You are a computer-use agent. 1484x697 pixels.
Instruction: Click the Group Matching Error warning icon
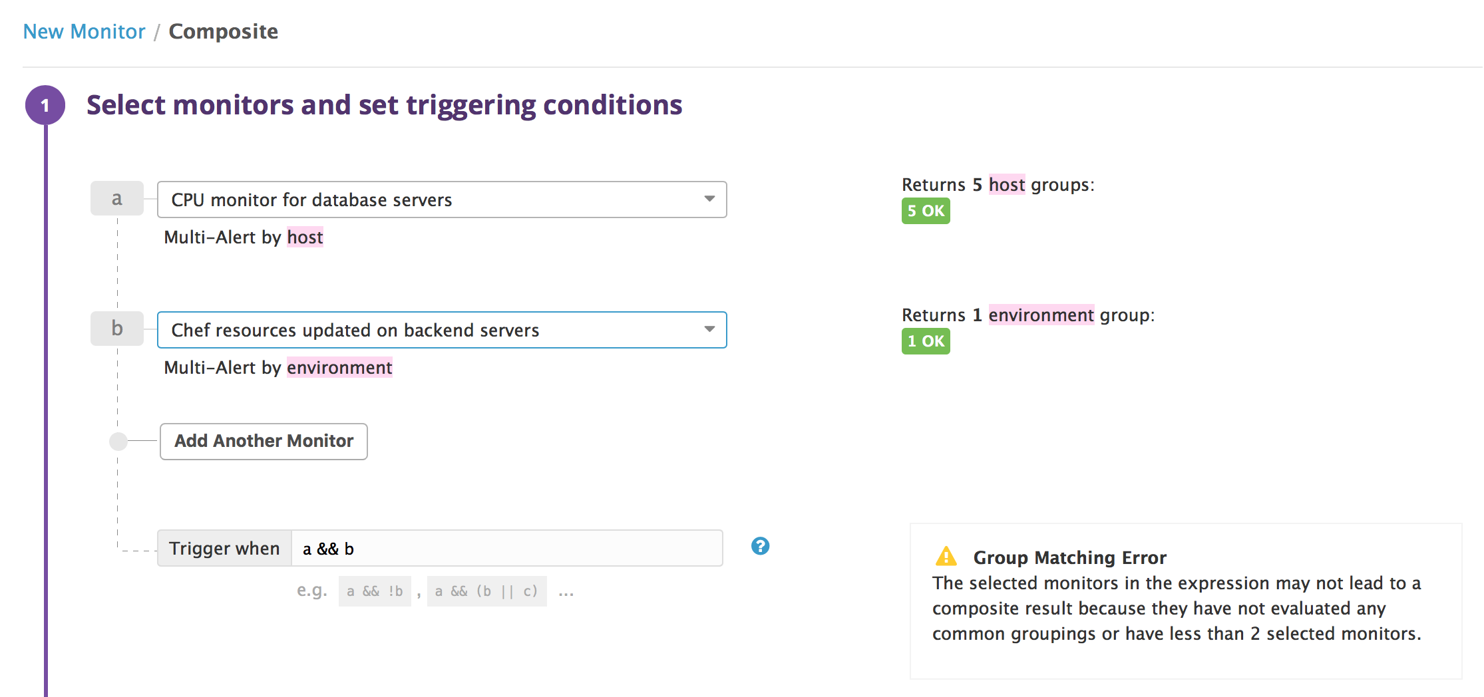click(x=946, y=556)
